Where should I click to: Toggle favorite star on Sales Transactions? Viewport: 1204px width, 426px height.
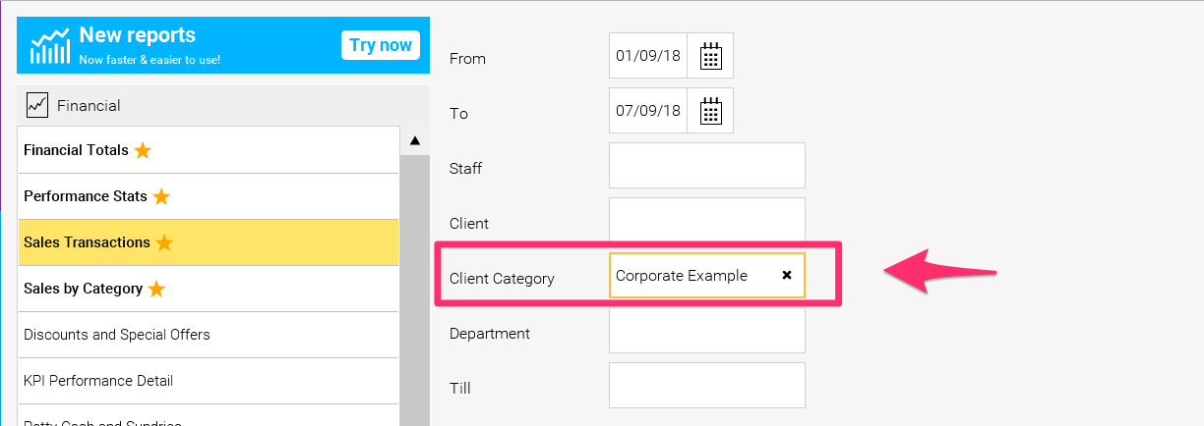point(164,242)
